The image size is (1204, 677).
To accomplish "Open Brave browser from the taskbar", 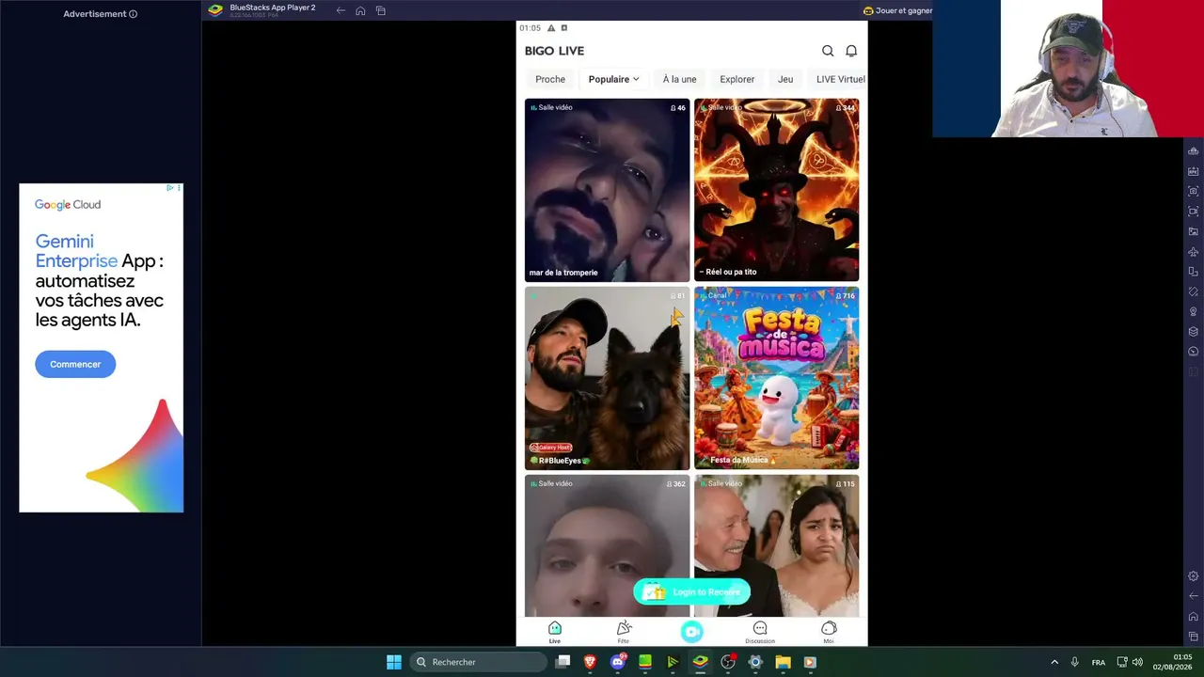I will point(591,662).
